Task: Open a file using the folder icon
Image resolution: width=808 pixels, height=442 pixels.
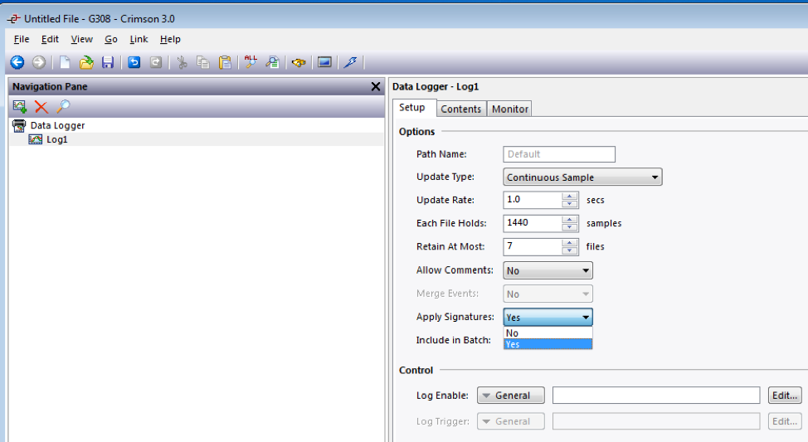Action: coord(86,63)
